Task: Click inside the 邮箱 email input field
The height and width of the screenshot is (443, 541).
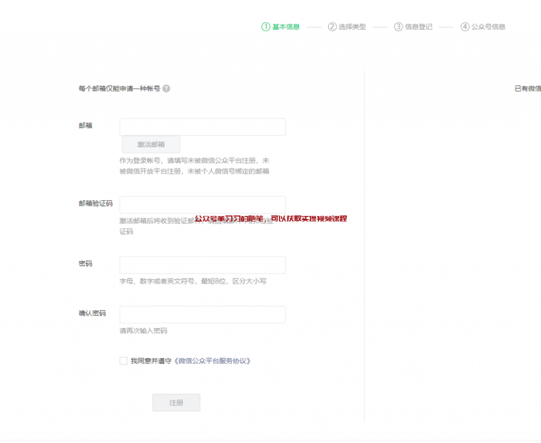Action: [x=202, y=126]
